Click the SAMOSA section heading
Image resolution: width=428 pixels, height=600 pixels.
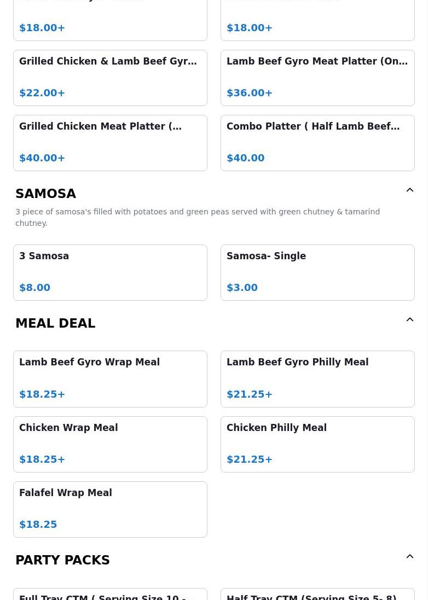pos(46,194)
